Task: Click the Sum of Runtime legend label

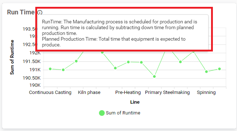Action: (123, 113)
